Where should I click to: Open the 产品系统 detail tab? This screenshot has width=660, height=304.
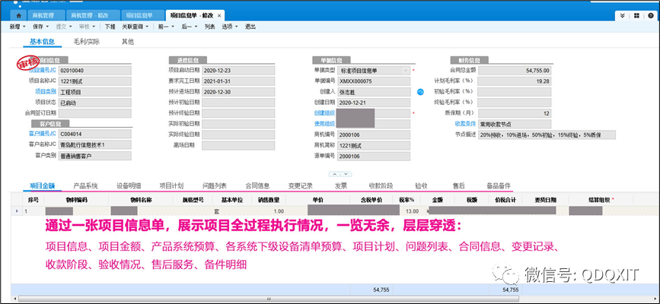85,185
